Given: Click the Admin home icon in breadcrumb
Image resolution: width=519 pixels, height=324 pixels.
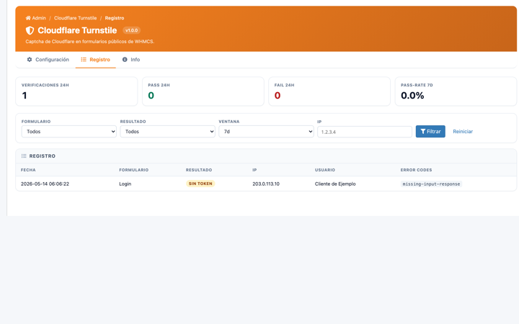Looking at the screenshot, I should click(x=28, y=18).
